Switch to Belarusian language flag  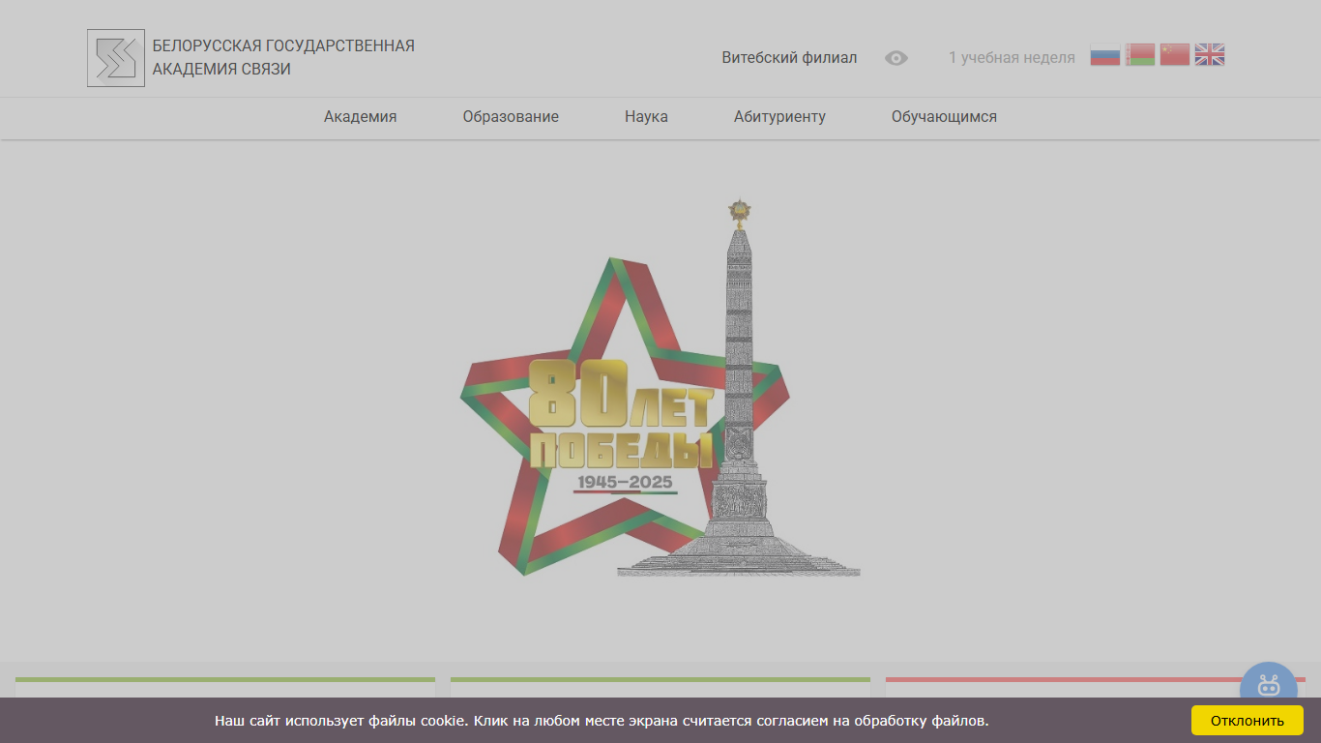click(1140, 55)
